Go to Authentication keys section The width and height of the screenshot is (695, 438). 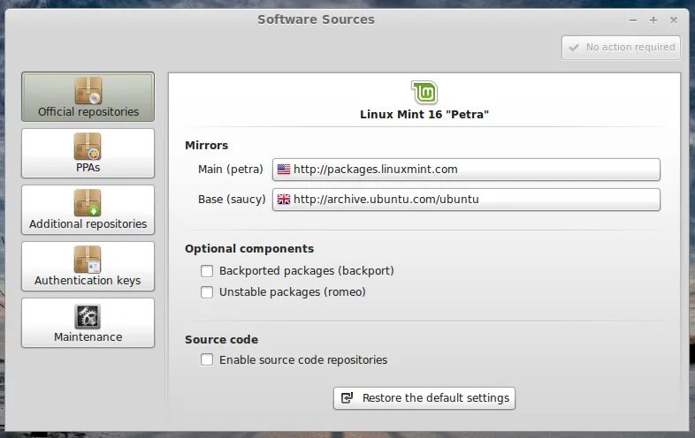[x=88, y=266]
